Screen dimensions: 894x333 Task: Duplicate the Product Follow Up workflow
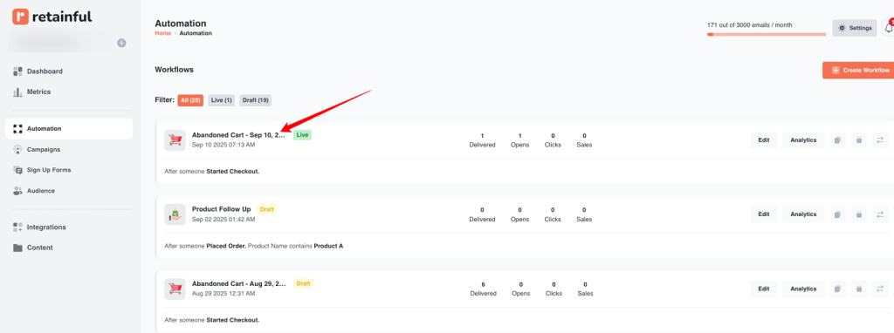point(837,214)
